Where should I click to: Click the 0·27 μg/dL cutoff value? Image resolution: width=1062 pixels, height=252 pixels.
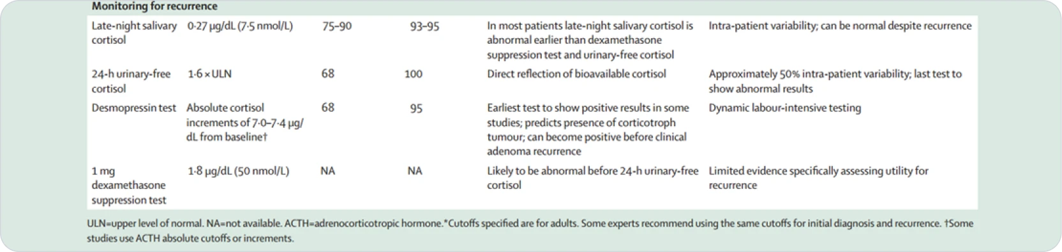pyautogui.click(x=240, y=26)
